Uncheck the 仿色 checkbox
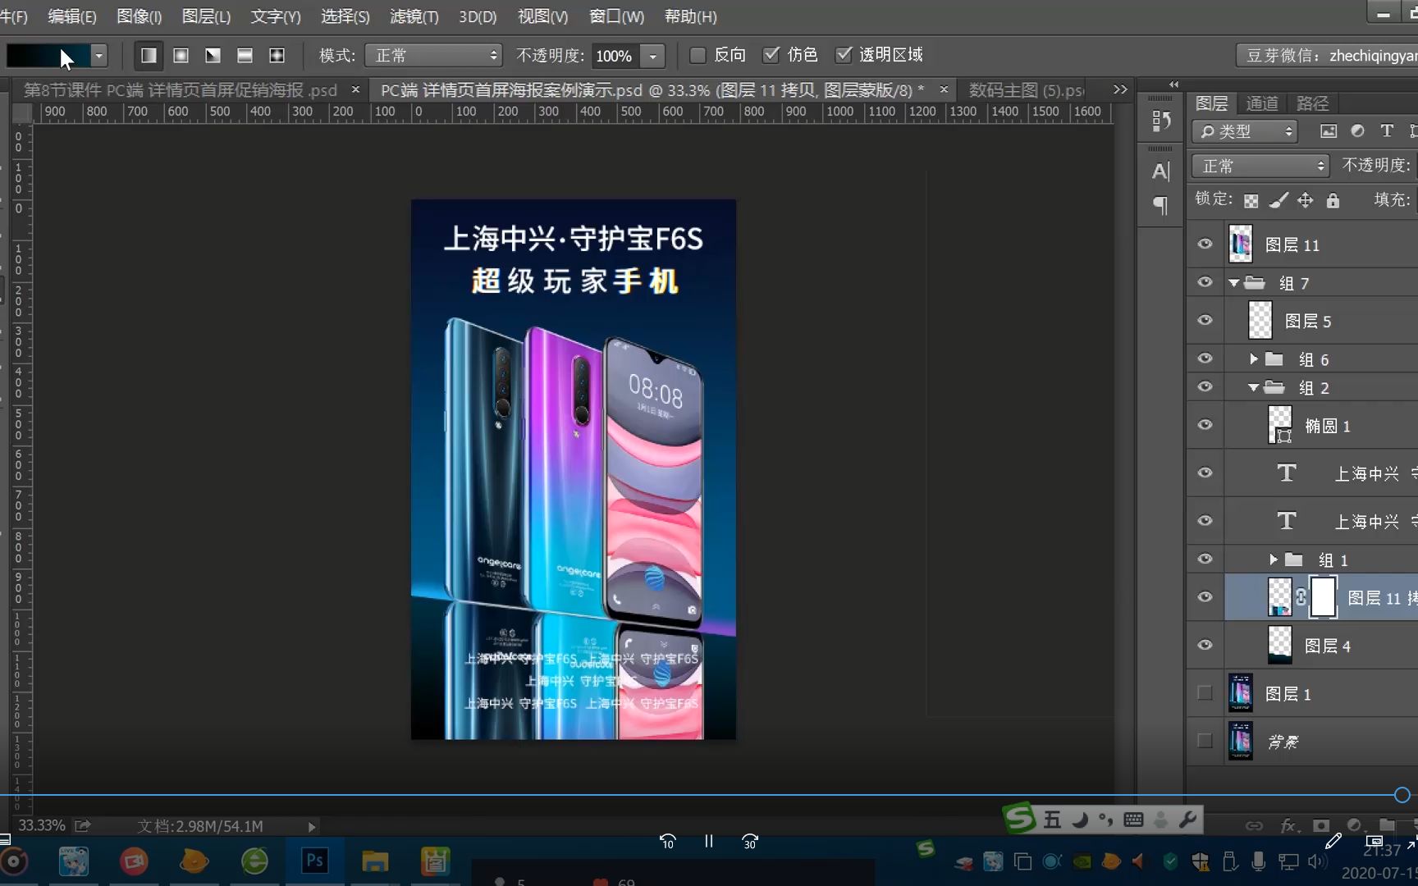This screenshot has height=886, width=1418. (771, 55)
